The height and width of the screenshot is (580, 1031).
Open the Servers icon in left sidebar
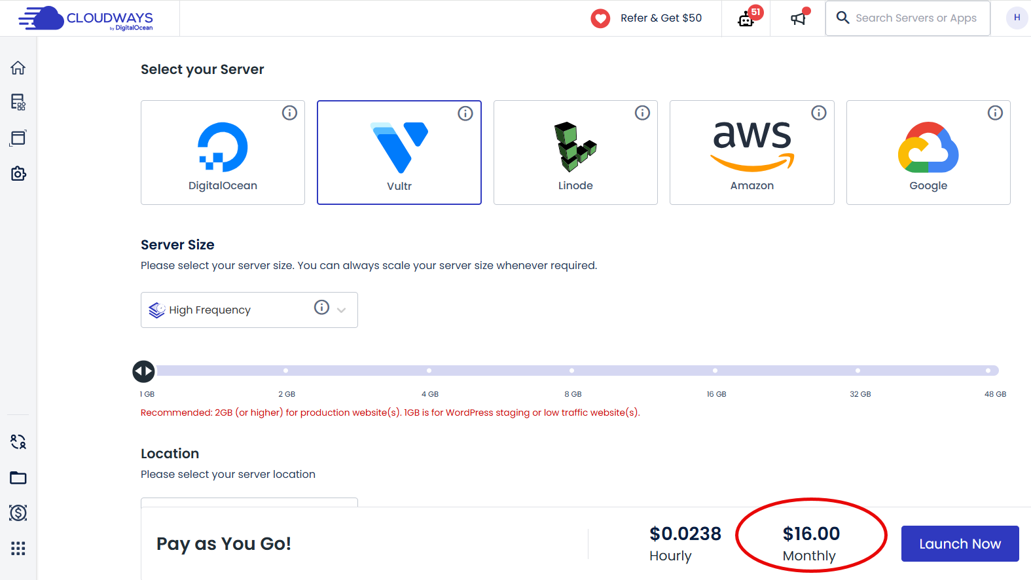18,103
